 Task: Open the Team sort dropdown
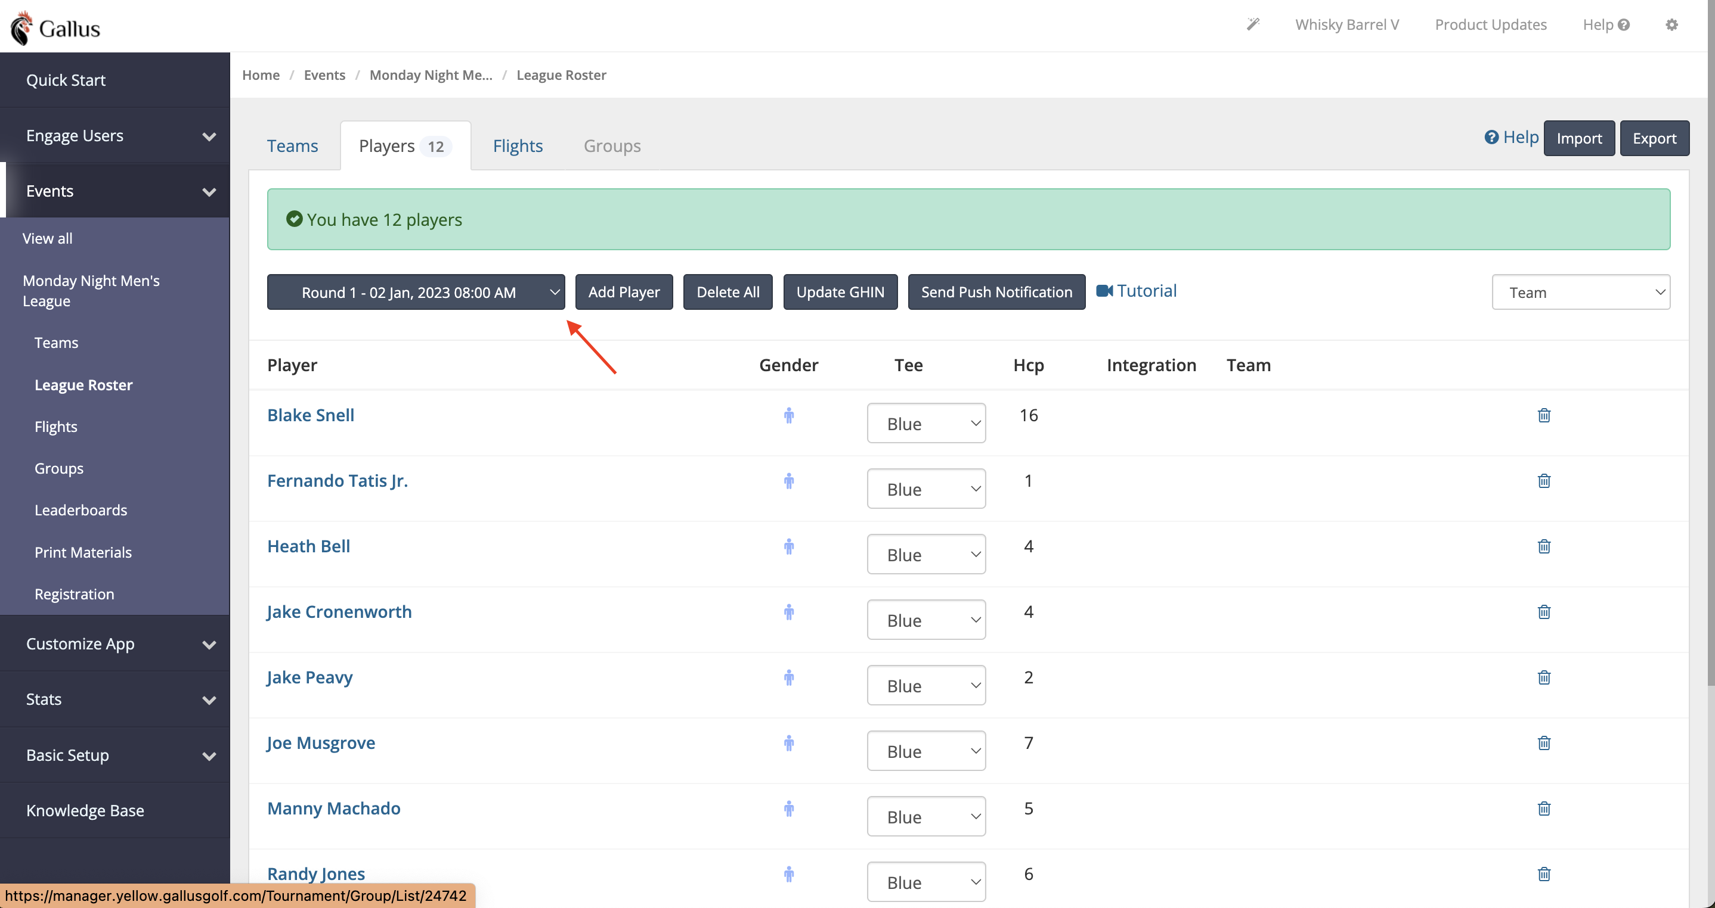pyautogui.click(x=1580, y=292)
